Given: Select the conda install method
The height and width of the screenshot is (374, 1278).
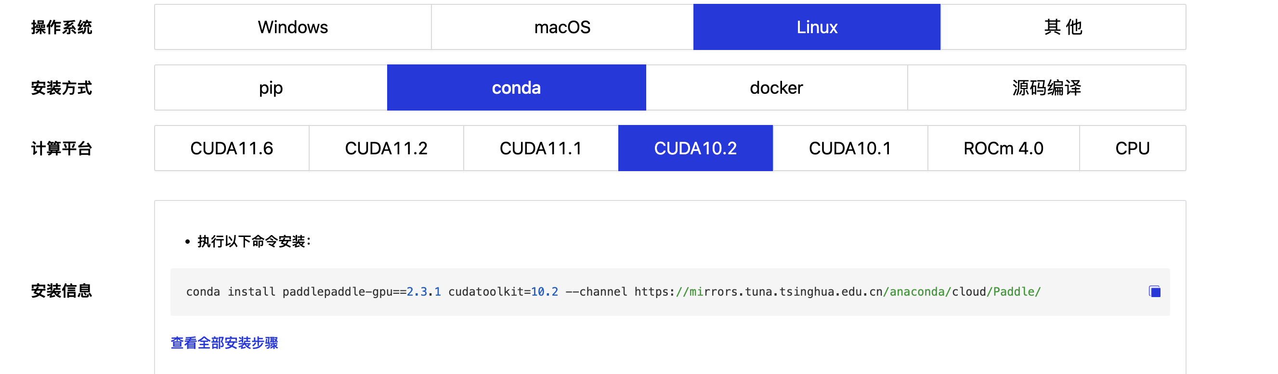Looking at the screenshot, I should coord(516,87).
